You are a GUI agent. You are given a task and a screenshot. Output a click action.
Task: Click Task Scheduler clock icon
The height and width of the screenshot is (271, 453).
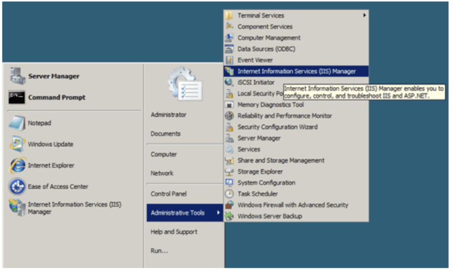pyautogui.click(x=229, y=194)
